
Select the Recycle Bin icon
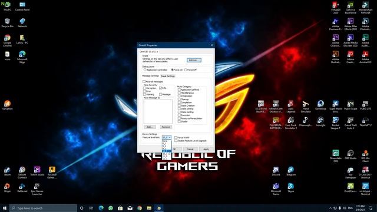[x=7, y=22]
